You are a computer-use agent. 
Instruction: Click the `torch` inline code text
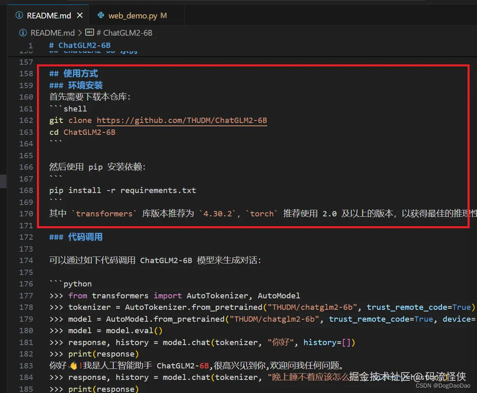click(261, 214)
